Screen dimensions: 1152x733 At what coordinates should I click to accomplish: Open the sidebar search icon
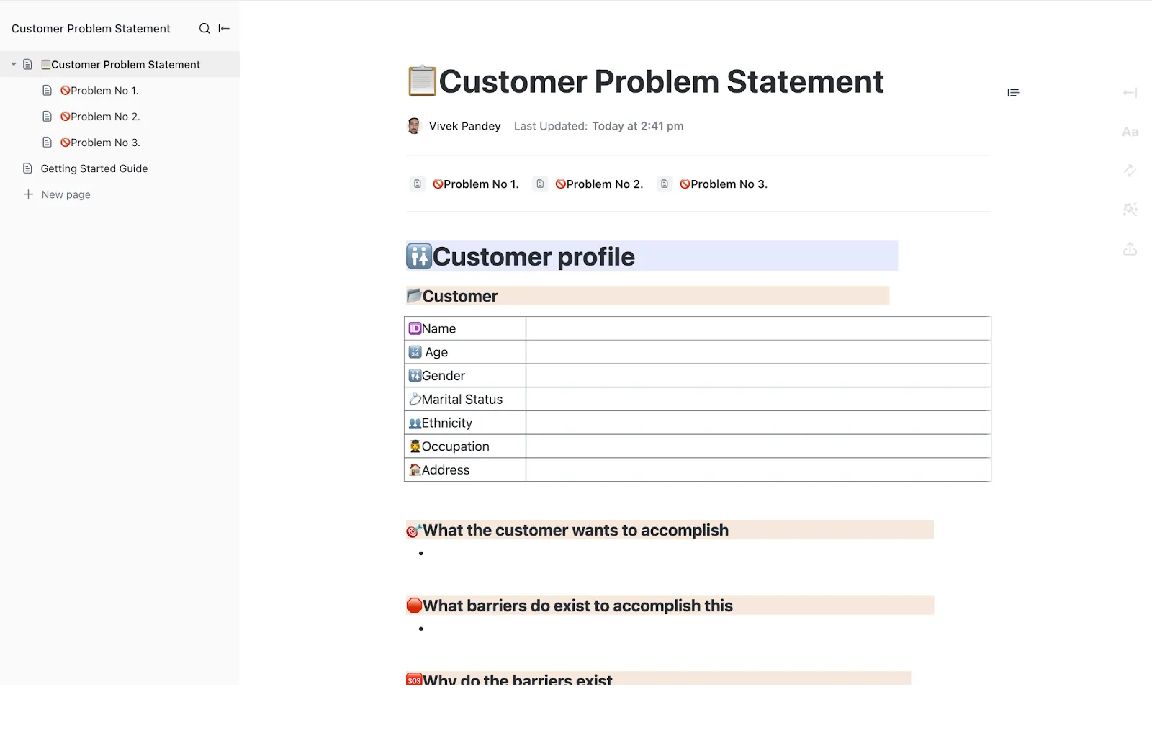[204, 29]
